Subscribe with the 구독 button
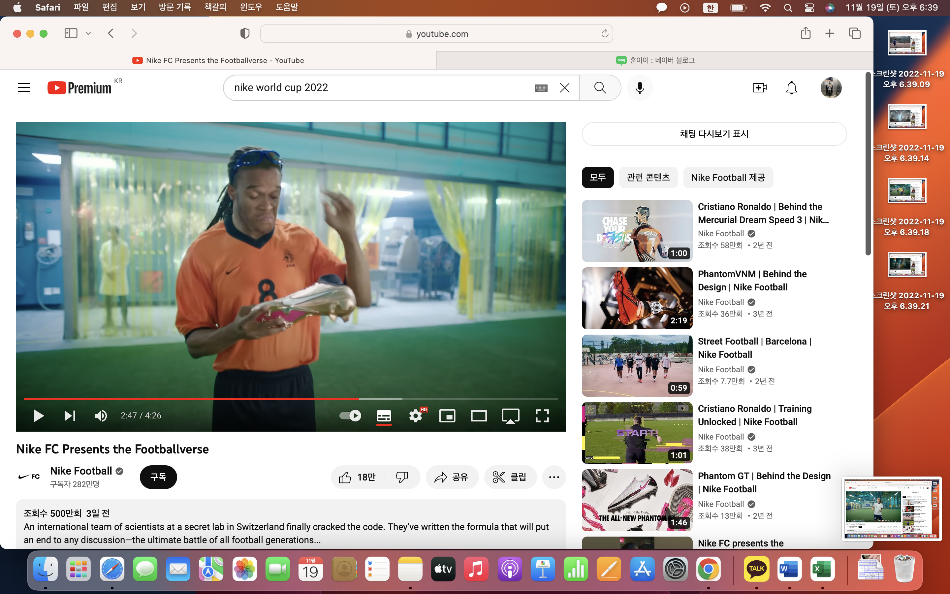 tap(158, 477)
